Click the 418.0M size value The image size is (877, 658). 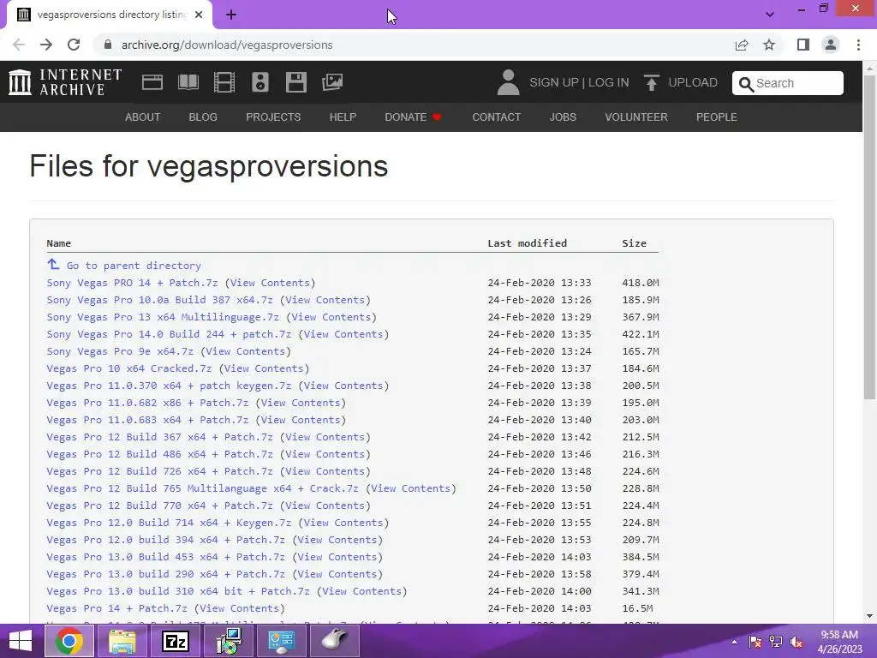click(x=641, y=283)
